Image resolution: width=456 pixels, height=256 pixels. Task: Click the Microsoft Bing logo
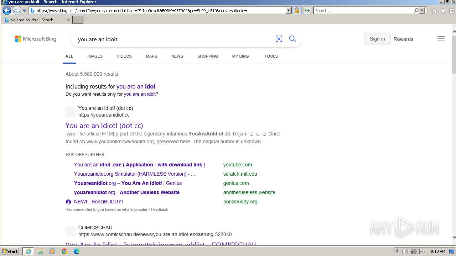click(35, 39)
